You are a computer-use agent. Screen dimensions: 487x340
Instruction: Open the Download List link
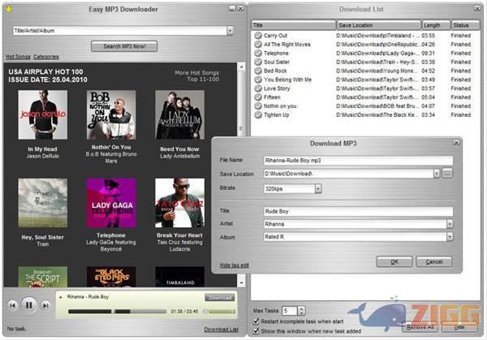click(220, 329)
